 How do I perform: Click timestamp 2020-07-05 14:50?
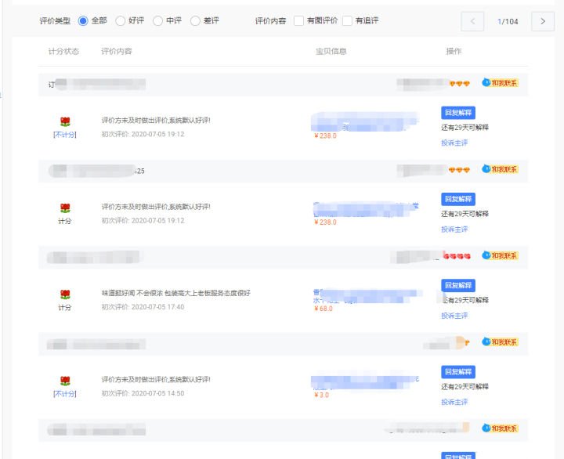click(157, 393)
